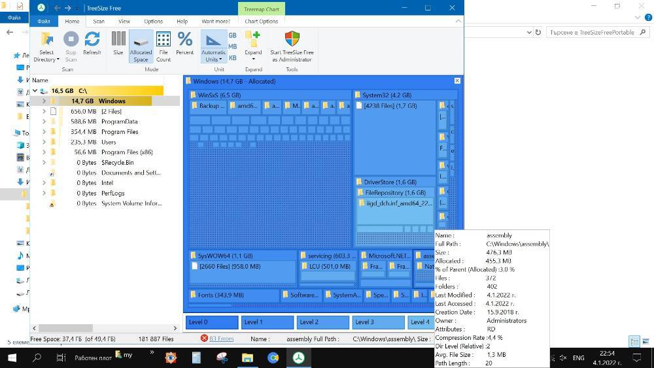
Task: Open the Select Directory tool
Action: tap(46, 46)
